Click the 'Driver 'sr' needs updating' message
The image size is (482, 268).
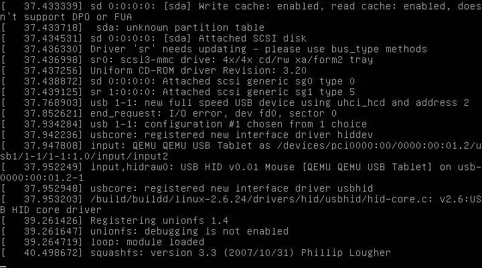[168, 49]
